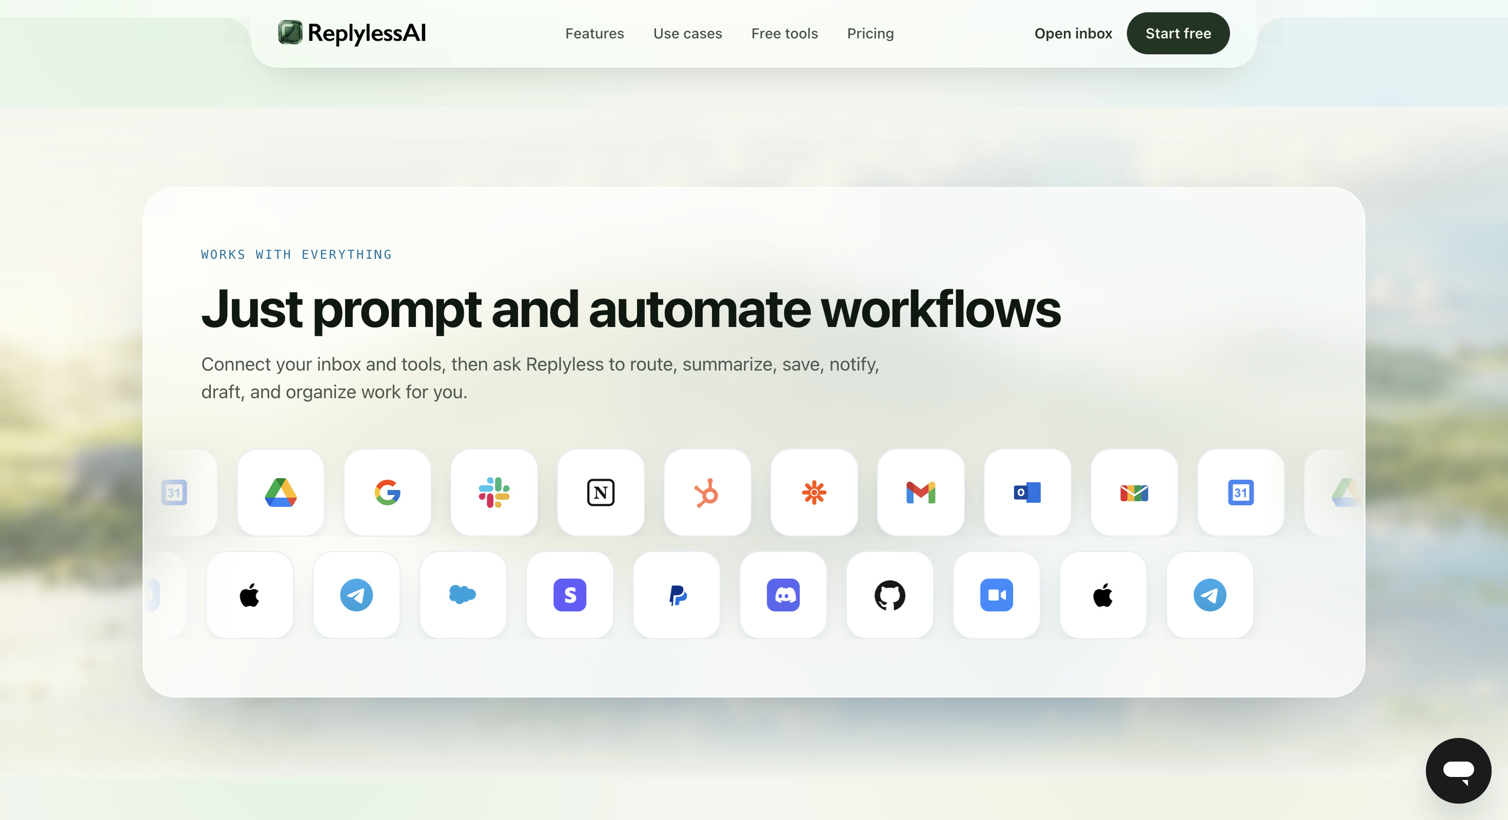Select the multicolor envelope mail icon
Viewport: 1508px width, 820px height.
(x=1134, y=493)
